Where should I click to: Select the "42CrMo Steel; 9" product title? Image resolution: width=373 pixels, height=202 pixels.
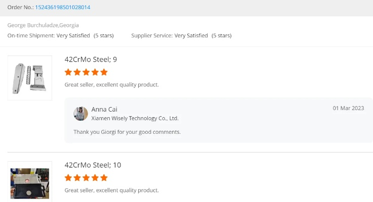click(x=91, y=60)
